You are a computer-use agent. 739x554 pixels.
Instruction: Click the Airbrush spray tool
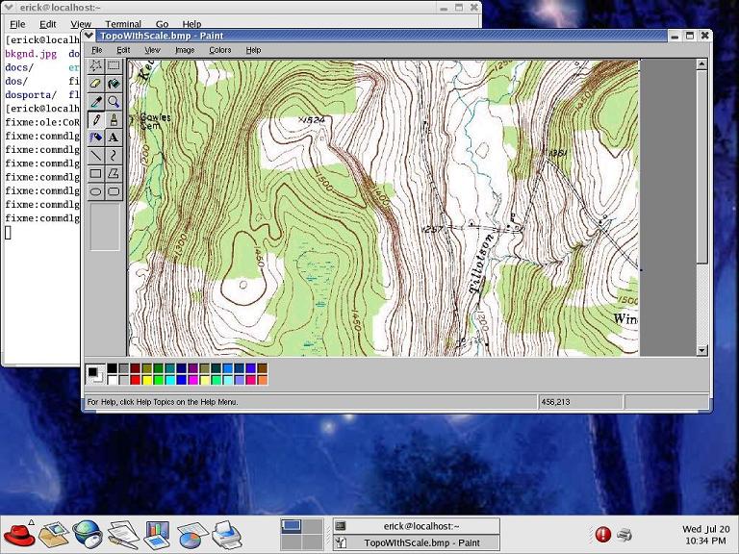coord(96,138)
